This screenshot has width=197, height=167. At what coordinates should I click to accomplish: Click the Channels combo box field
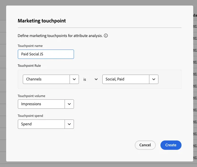[46, 79]
